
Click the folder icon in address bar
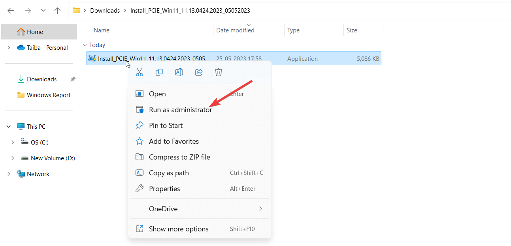tap(76, 11)
